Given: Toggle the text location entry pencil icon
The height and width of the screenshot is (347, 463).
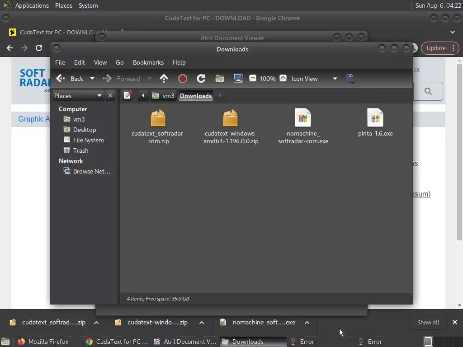Looking at the screenshot, I should point(127,96).
